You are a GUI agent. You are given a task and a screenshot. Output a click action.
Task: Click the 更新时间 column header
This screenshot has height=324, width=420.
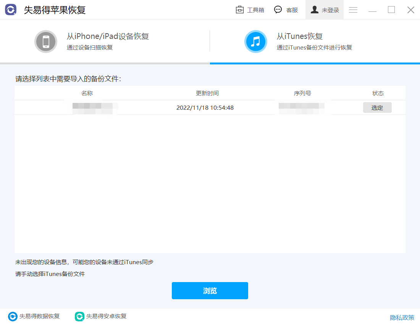(207, 93)
